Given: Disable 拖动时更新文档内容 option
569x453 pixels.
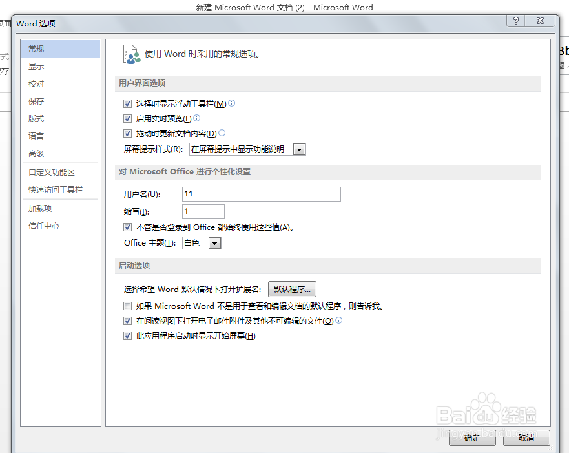Looking at the screenshot, I should [x=127, y=133].
